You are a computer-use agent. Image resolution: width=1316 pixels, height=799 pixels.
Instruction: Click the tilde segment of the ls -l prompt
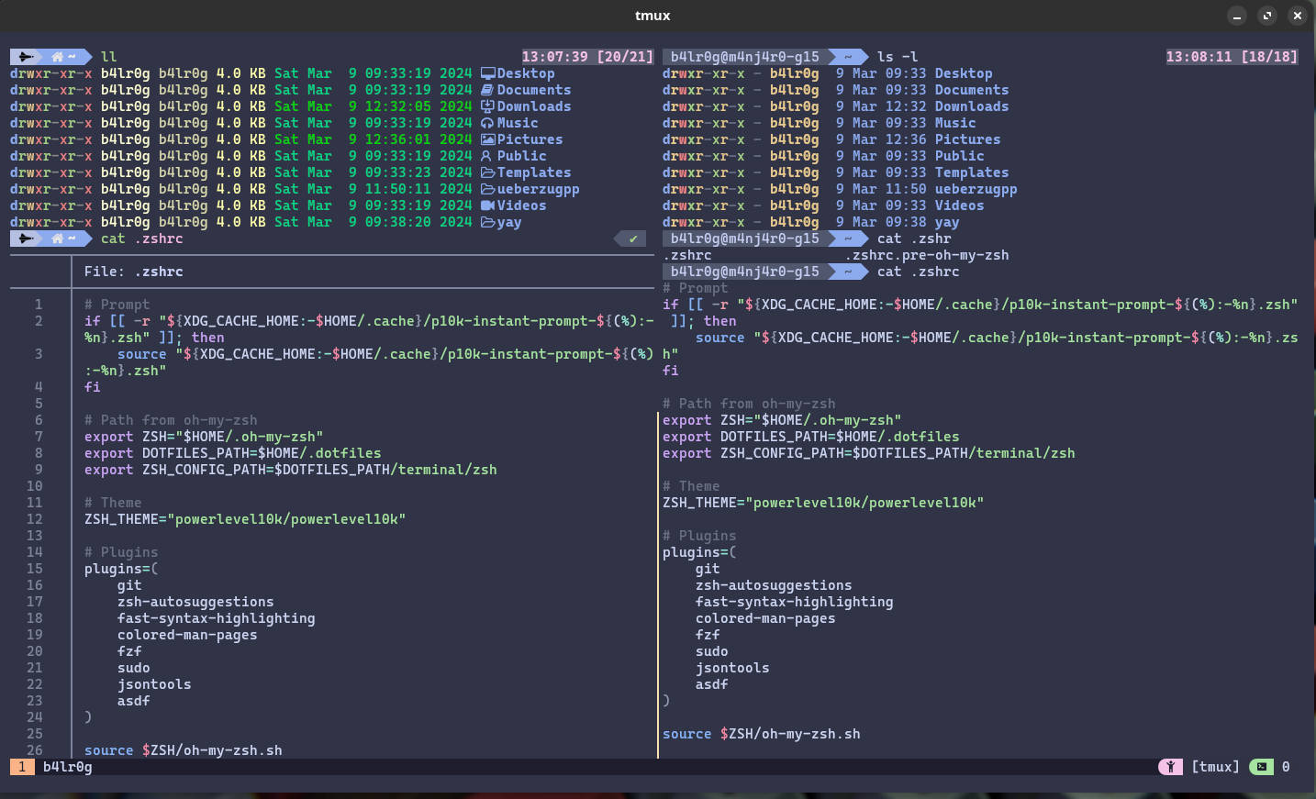click(x=848, y=57)
